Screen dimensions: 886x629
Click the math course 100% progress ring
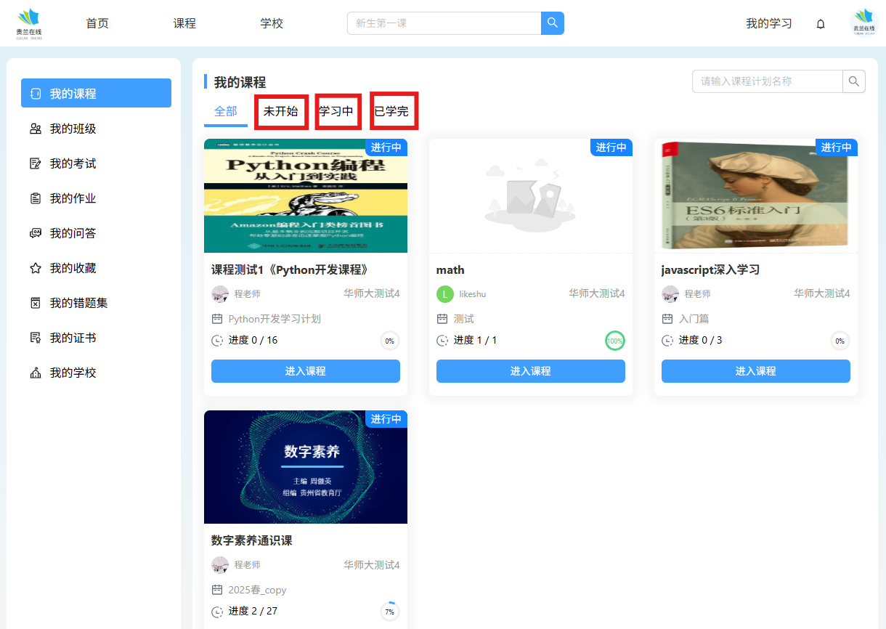pos(614,341)
